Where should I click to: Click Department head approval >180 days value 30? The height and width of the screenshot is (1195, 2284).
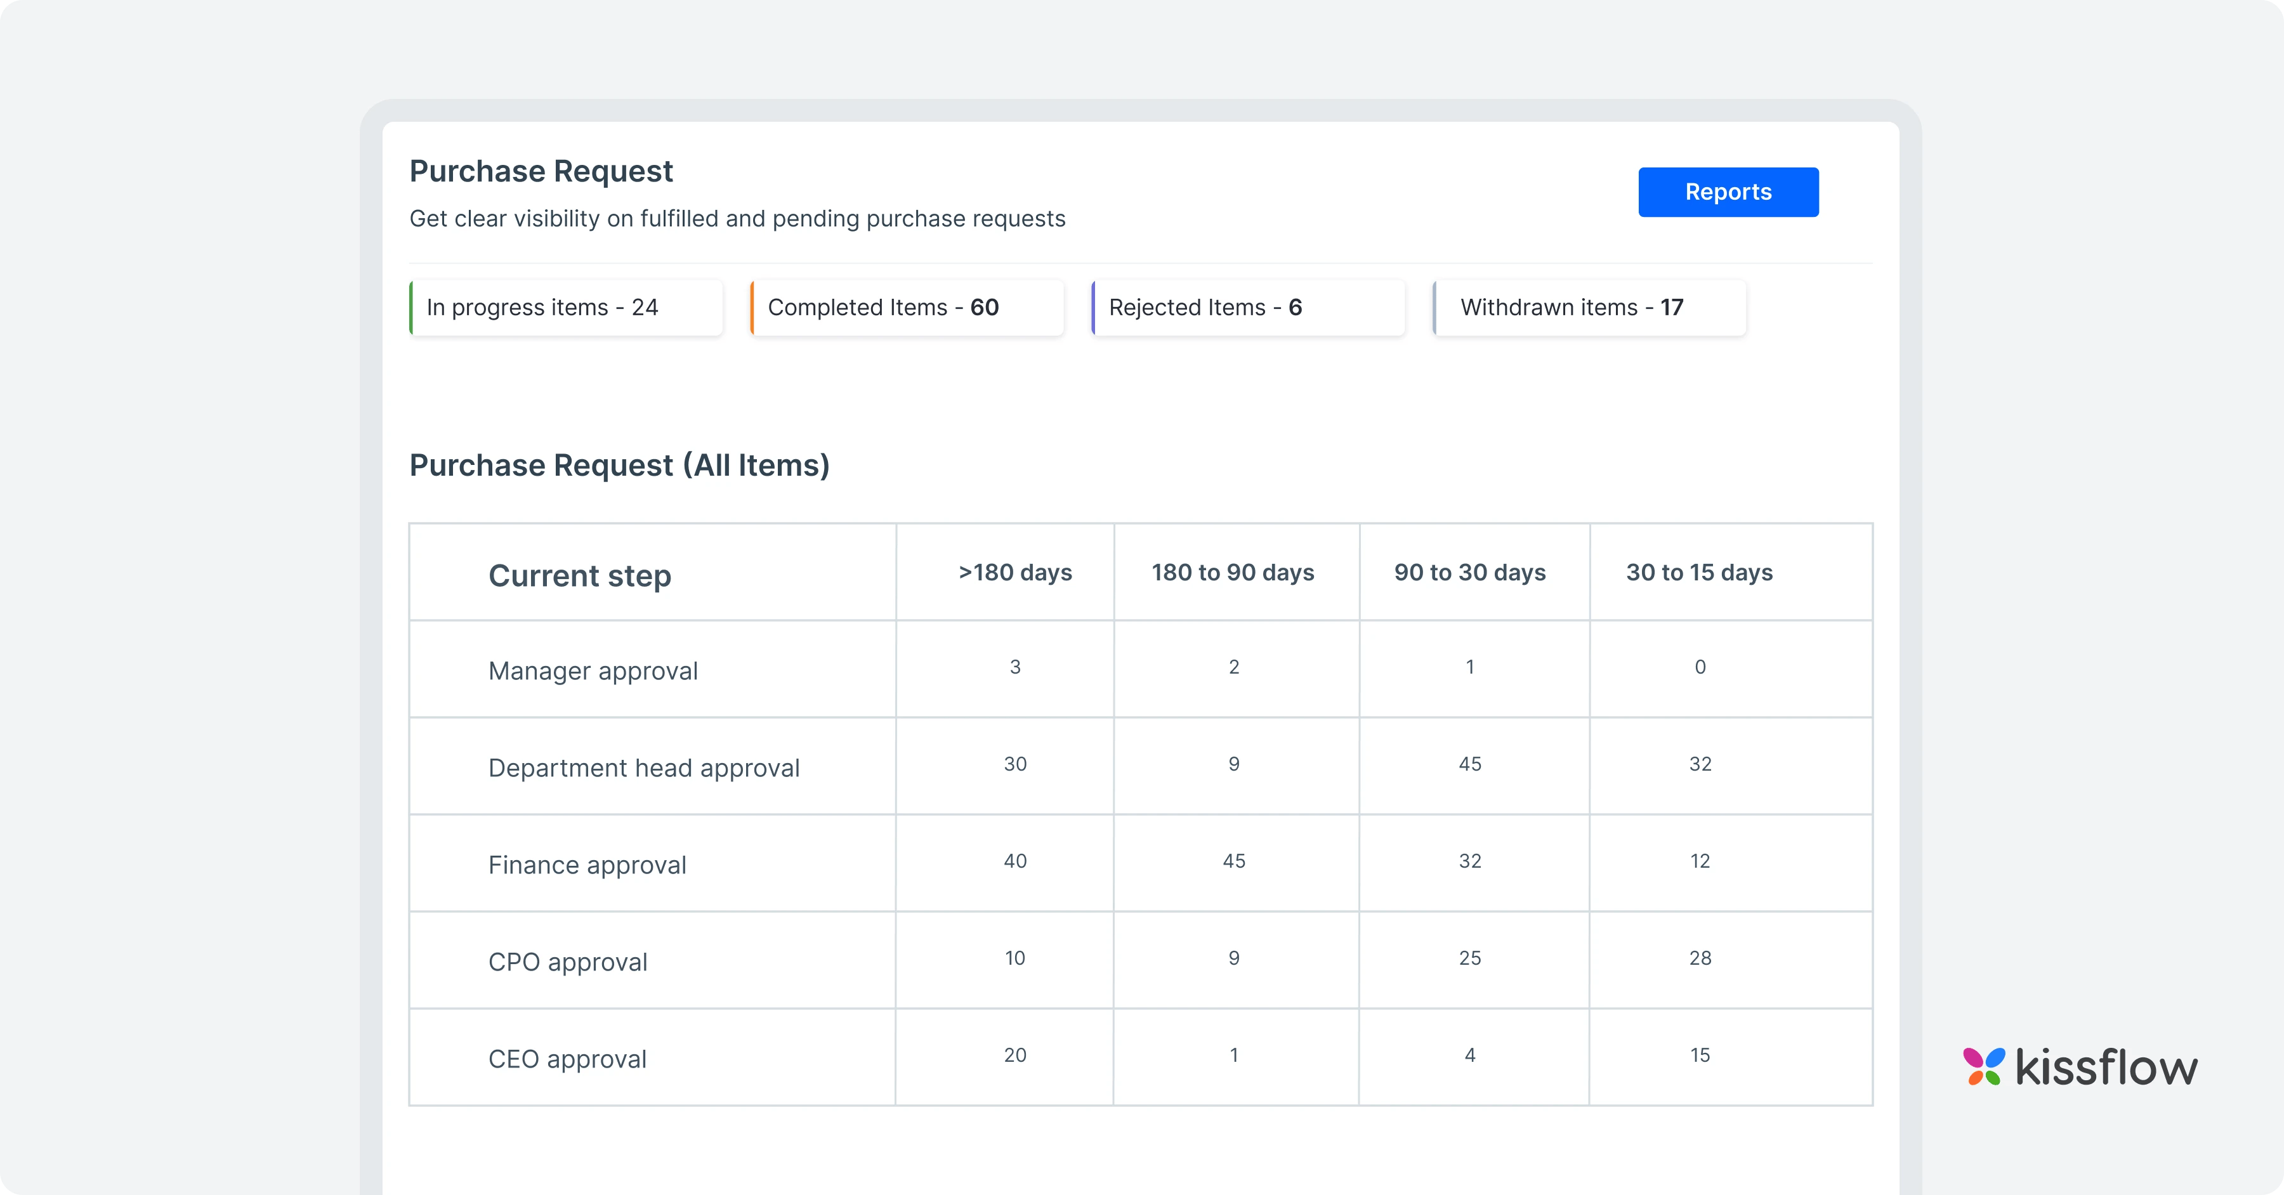[x=1015, y=764]
